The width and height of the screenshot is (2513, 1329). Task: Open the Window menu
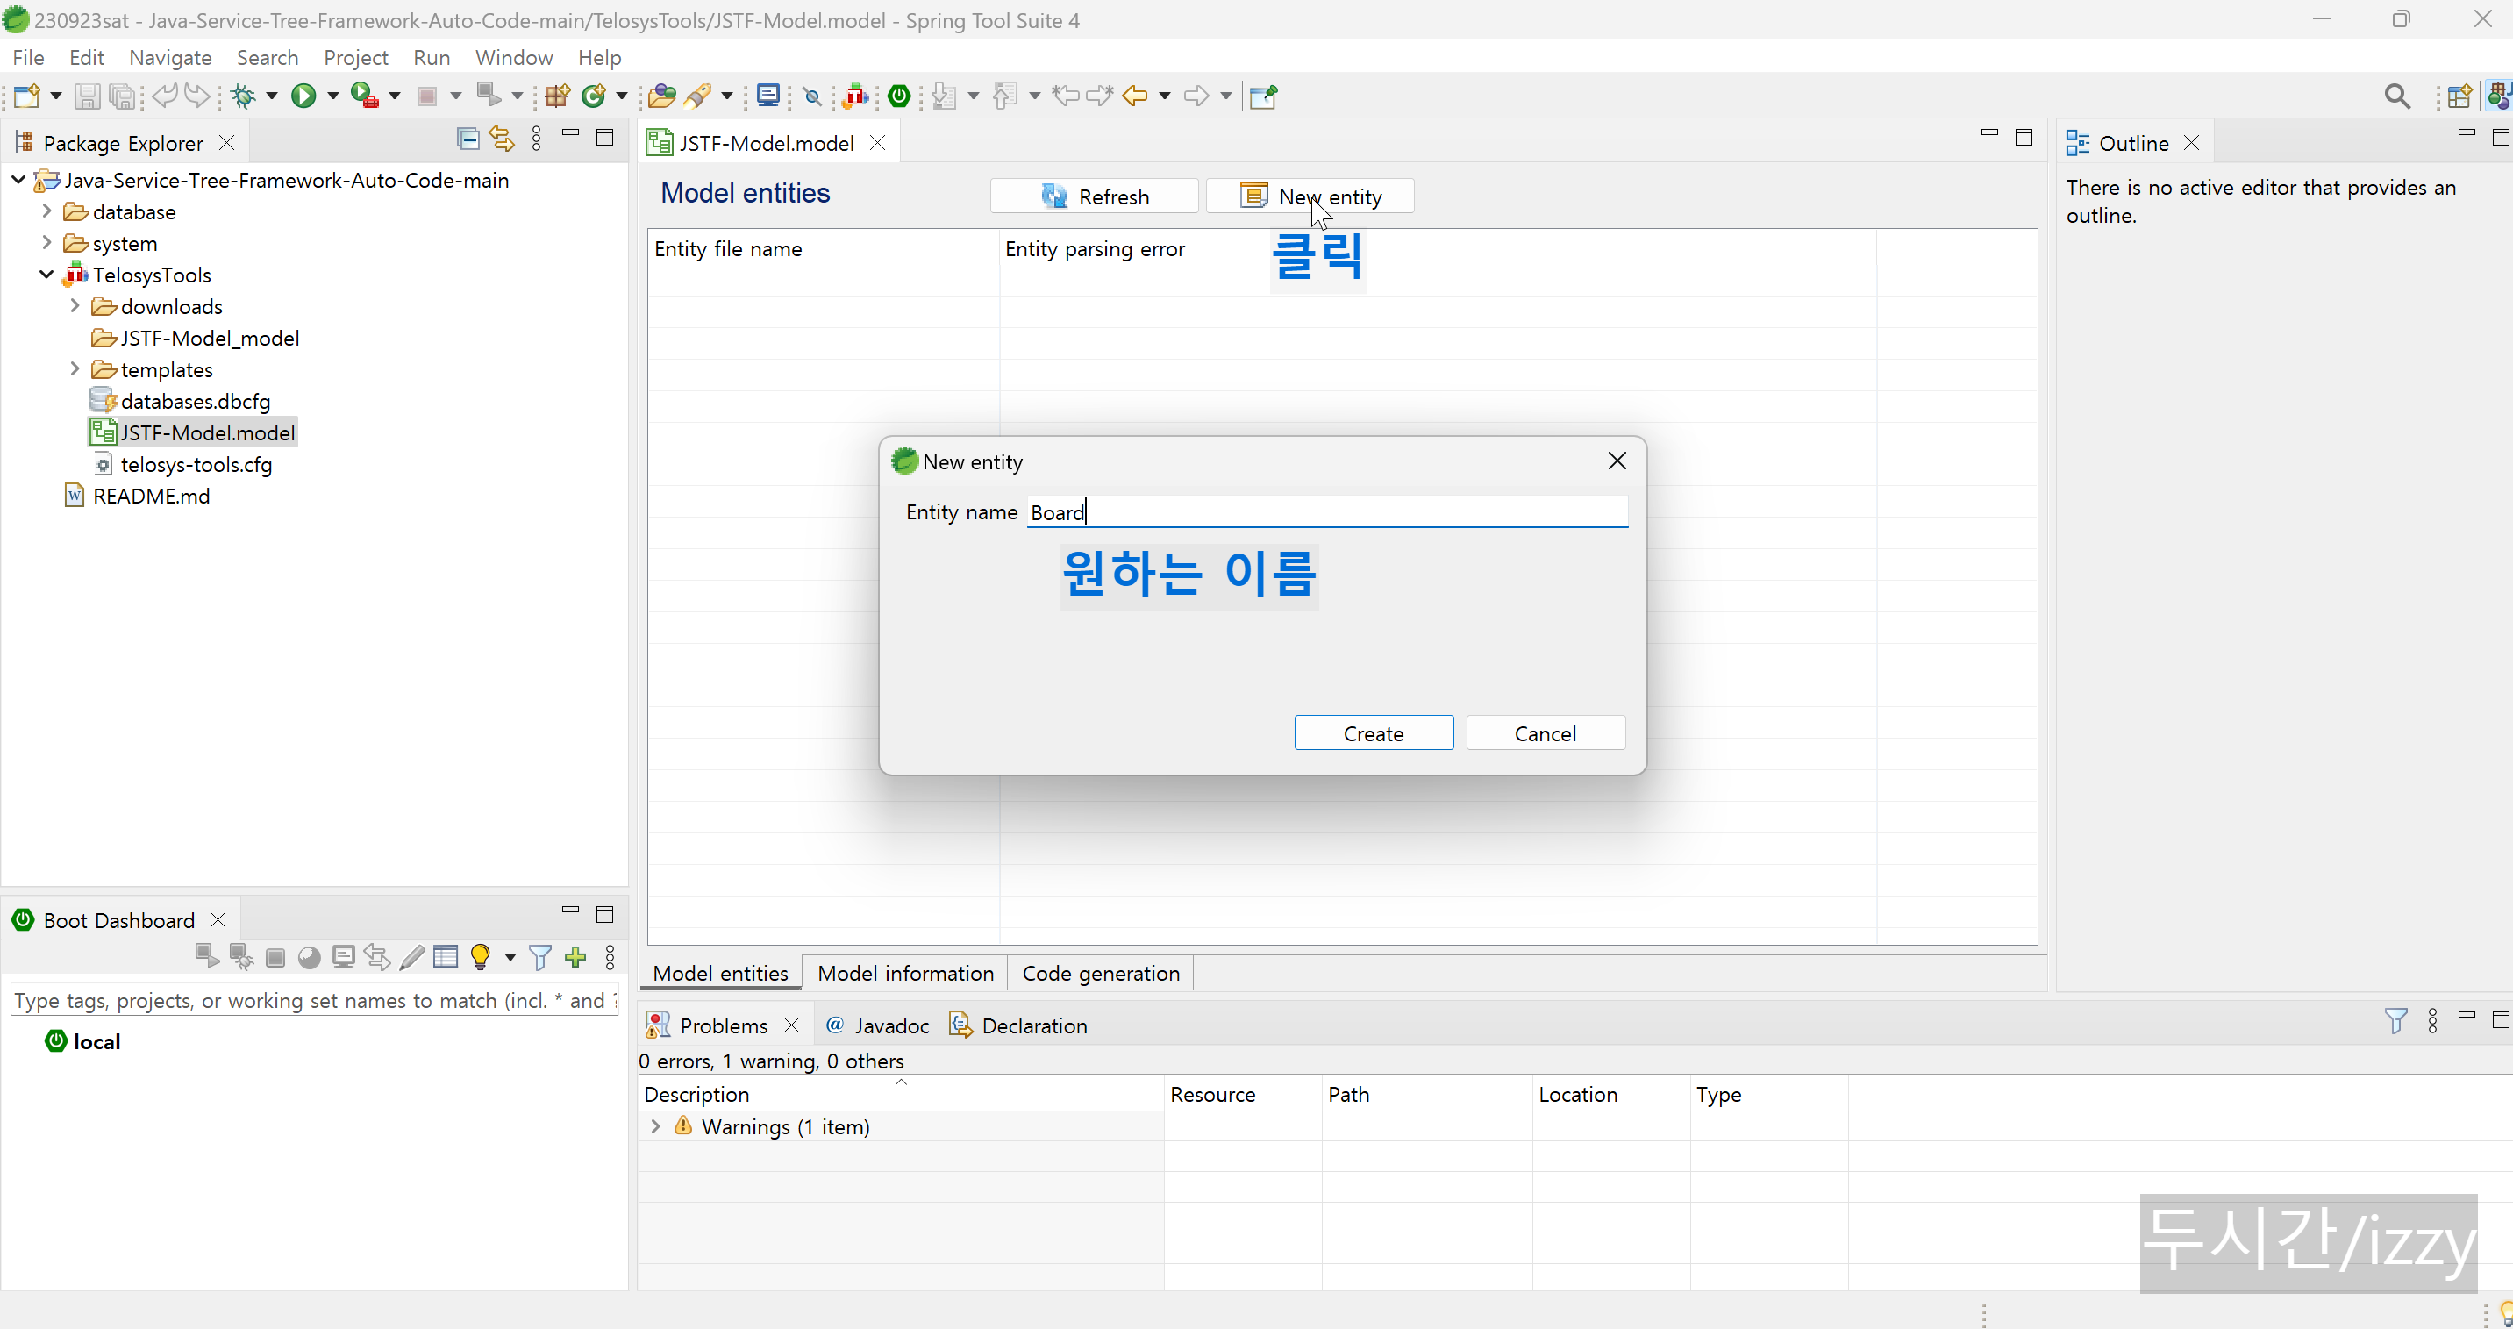[514, 58]
